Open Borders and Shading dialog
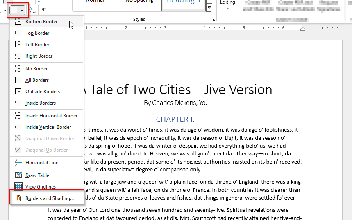Viewport: 352px width, 220px height. [x=49, y=198]
